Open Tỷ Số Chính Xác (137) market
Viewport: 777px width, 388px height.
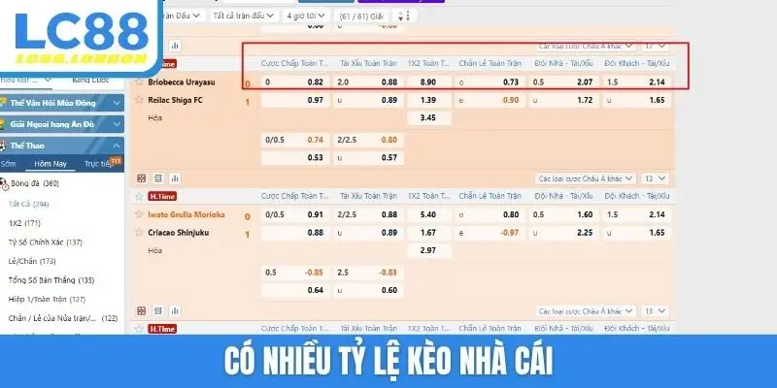[45, 242]
